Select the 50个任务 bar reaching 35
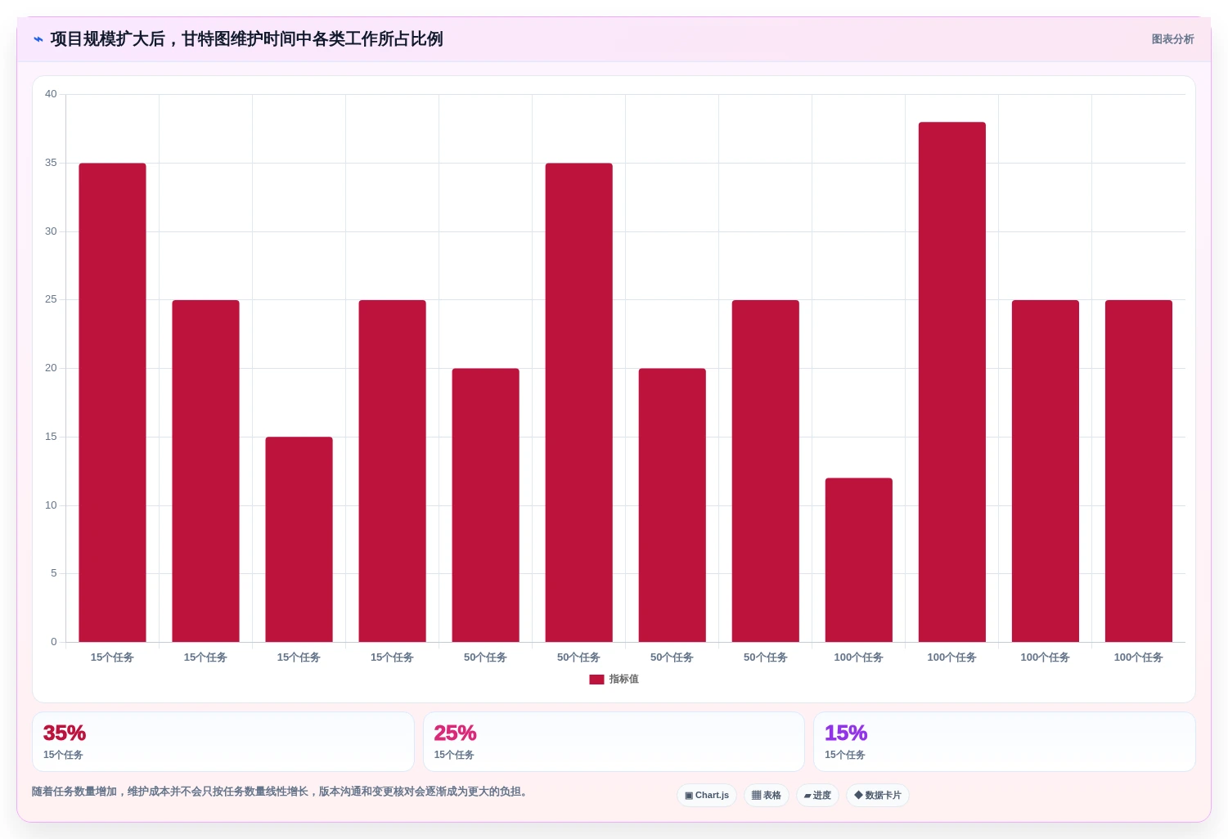The height and width of the screenshot is (839, 1228). tap(578, 402)
